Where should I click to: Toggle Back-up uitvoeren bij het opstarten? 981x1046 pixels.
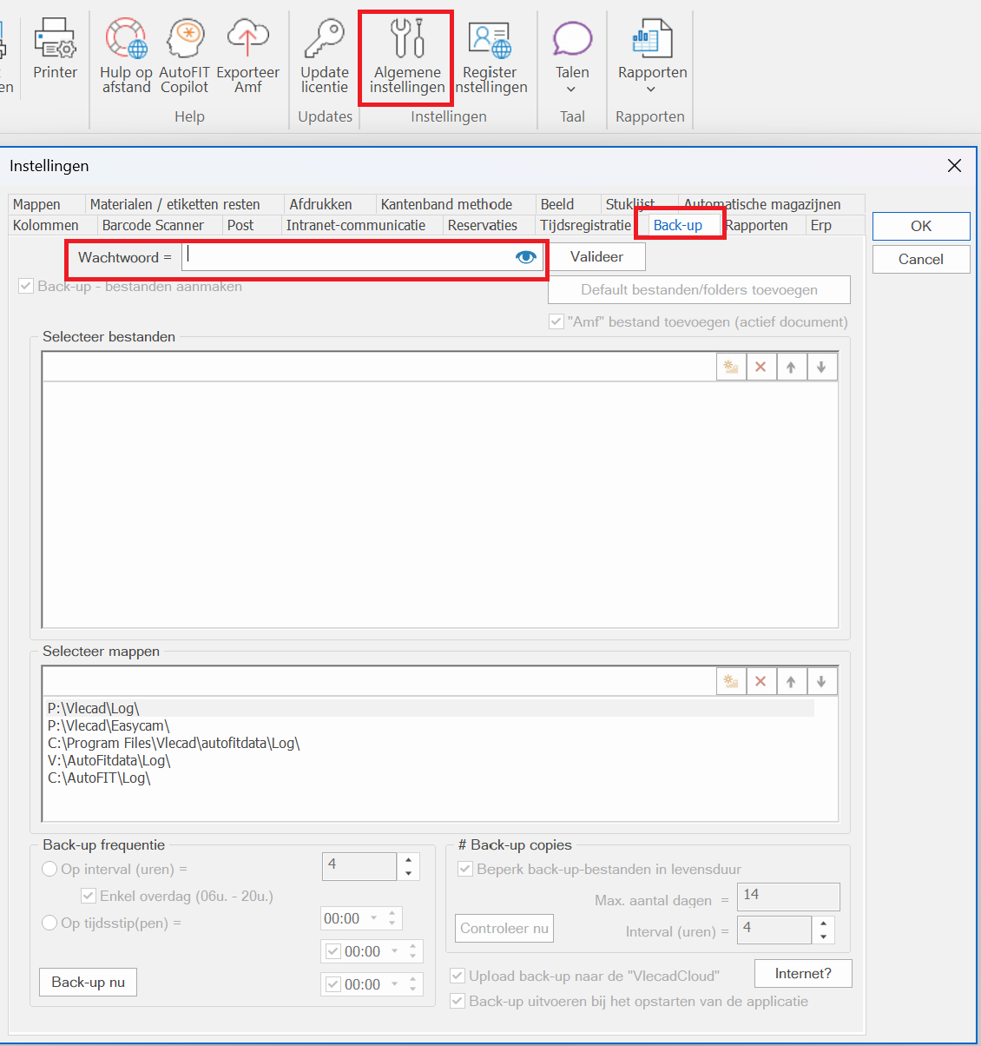tap(458, 1001)
